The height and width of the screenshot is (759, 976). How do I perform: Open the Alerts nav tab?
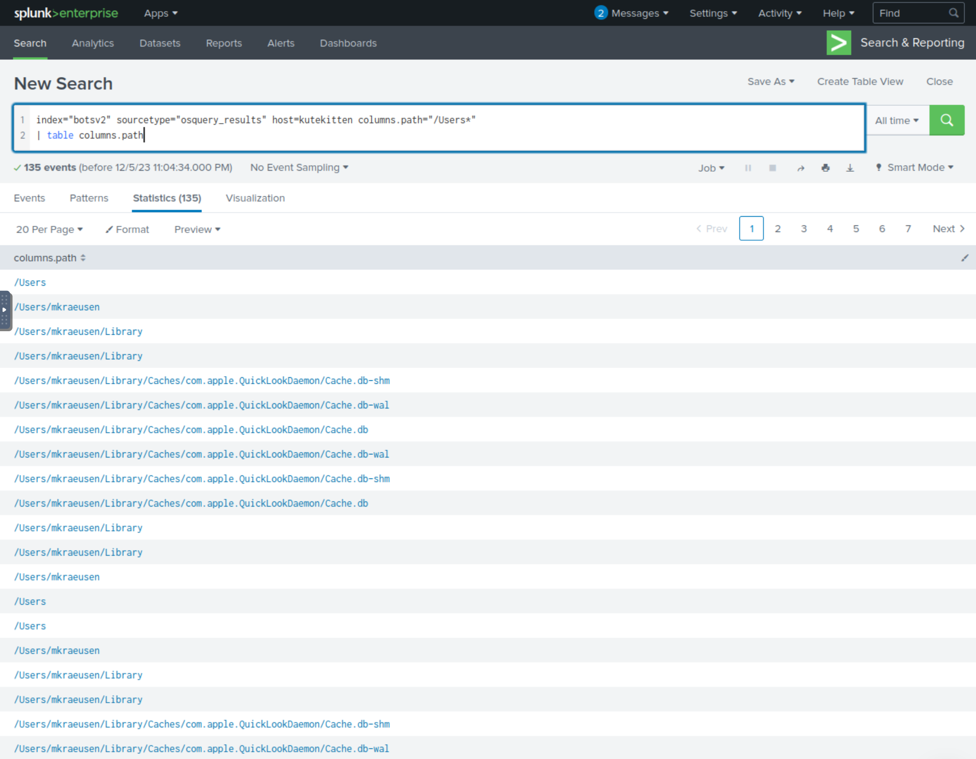281,43
